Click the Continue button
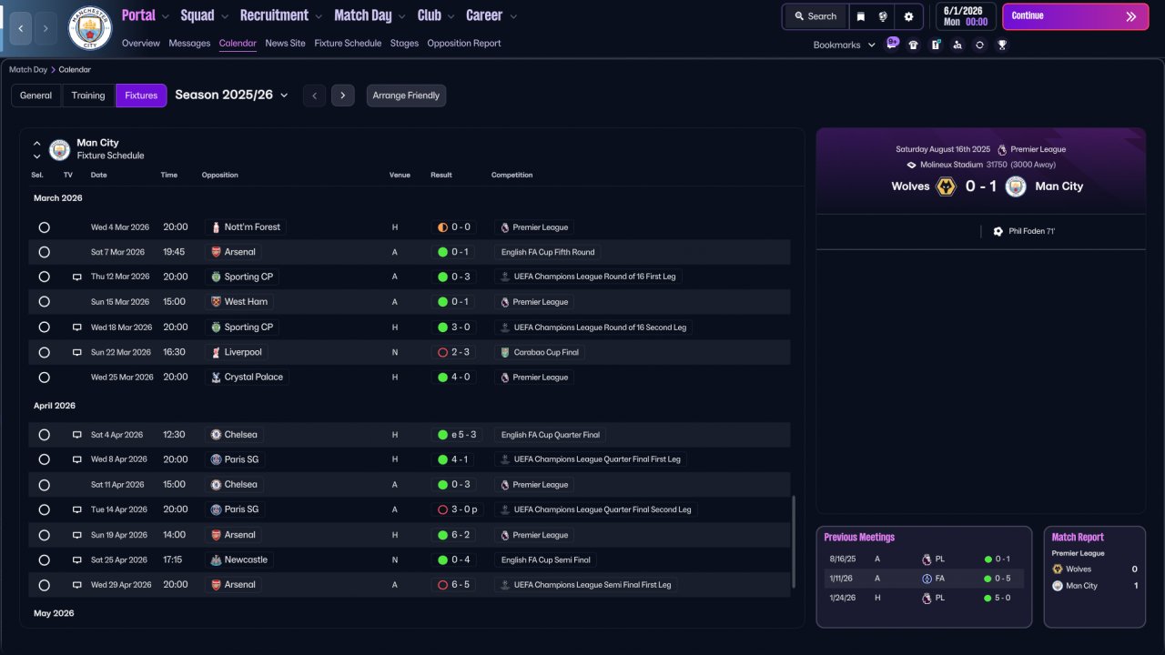The width and height of the screenshot is (1165, 655). (1074, 16)
